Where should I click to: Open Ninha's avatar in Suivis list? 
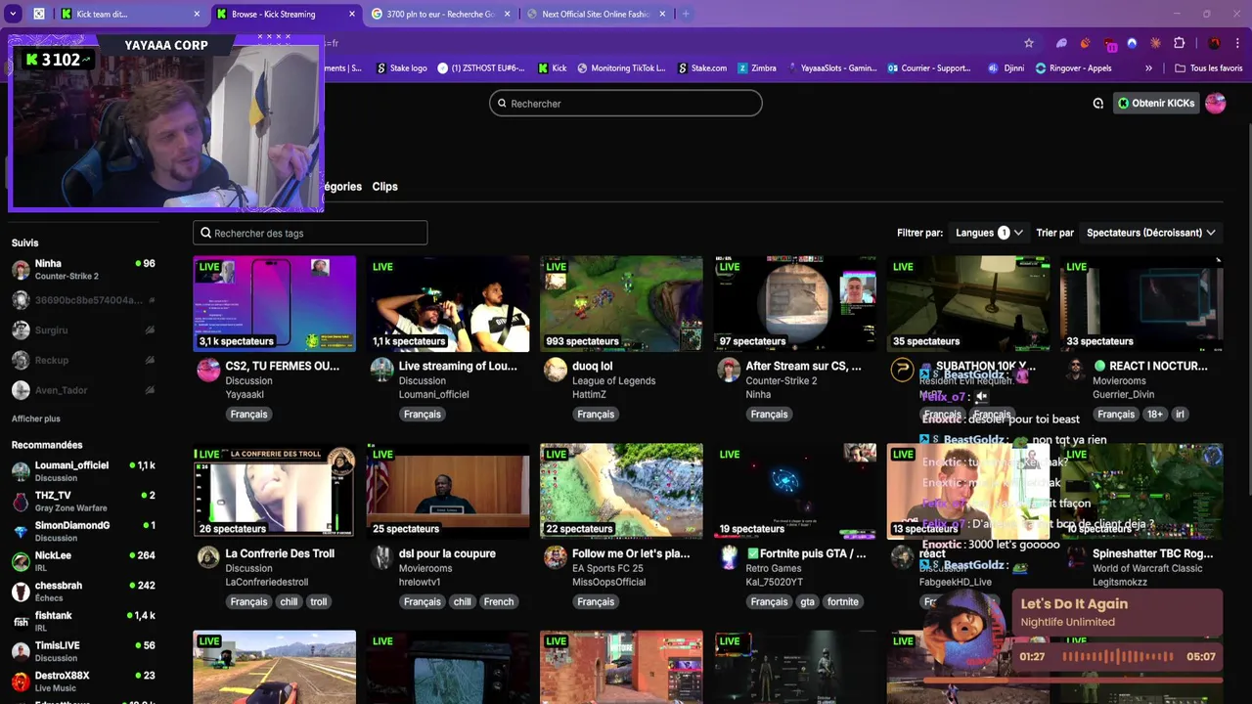(x=21, y=270)
